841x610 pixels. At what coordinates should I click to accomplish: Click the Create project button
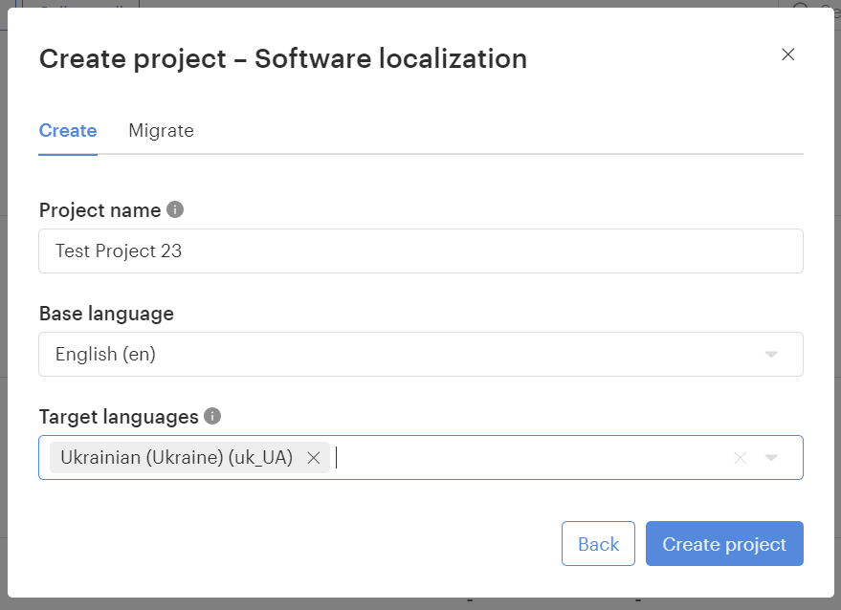[x=724, y=544]
